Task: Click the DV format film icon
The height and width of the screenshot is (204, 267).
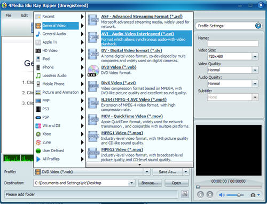Action: (93, 54)
